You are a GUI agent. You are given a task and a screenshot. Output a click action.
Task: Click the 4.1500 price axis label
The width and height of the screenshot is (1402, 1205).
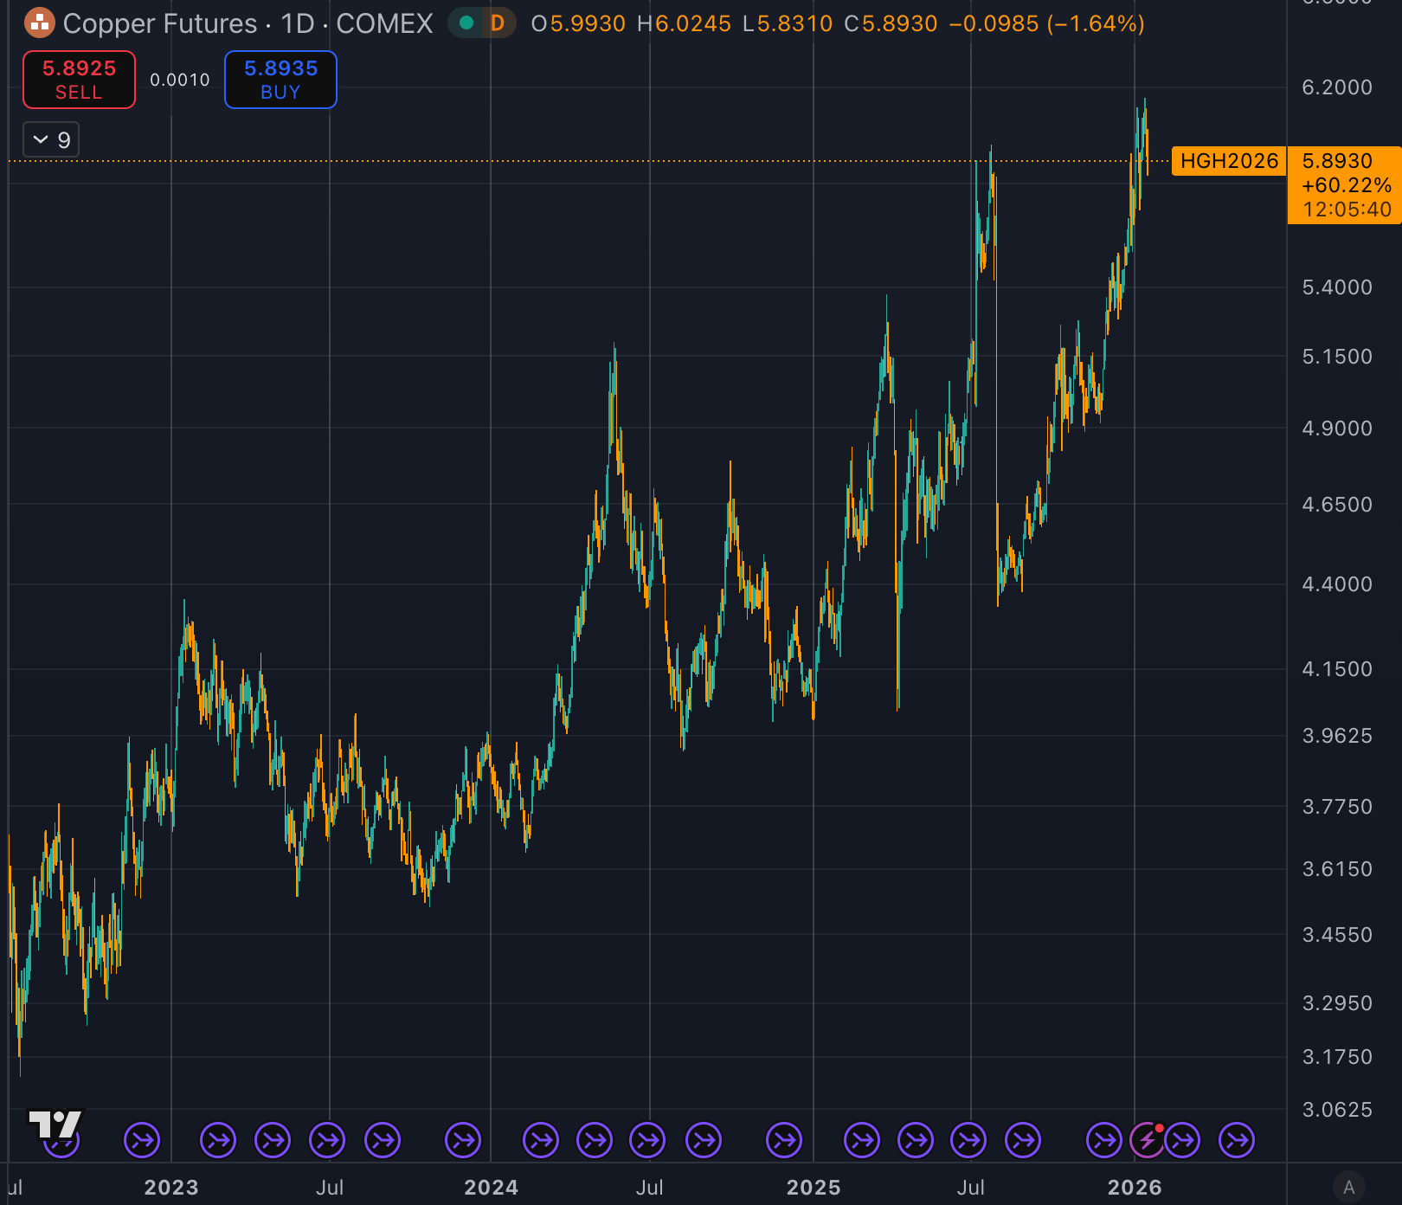(1337, 669)
